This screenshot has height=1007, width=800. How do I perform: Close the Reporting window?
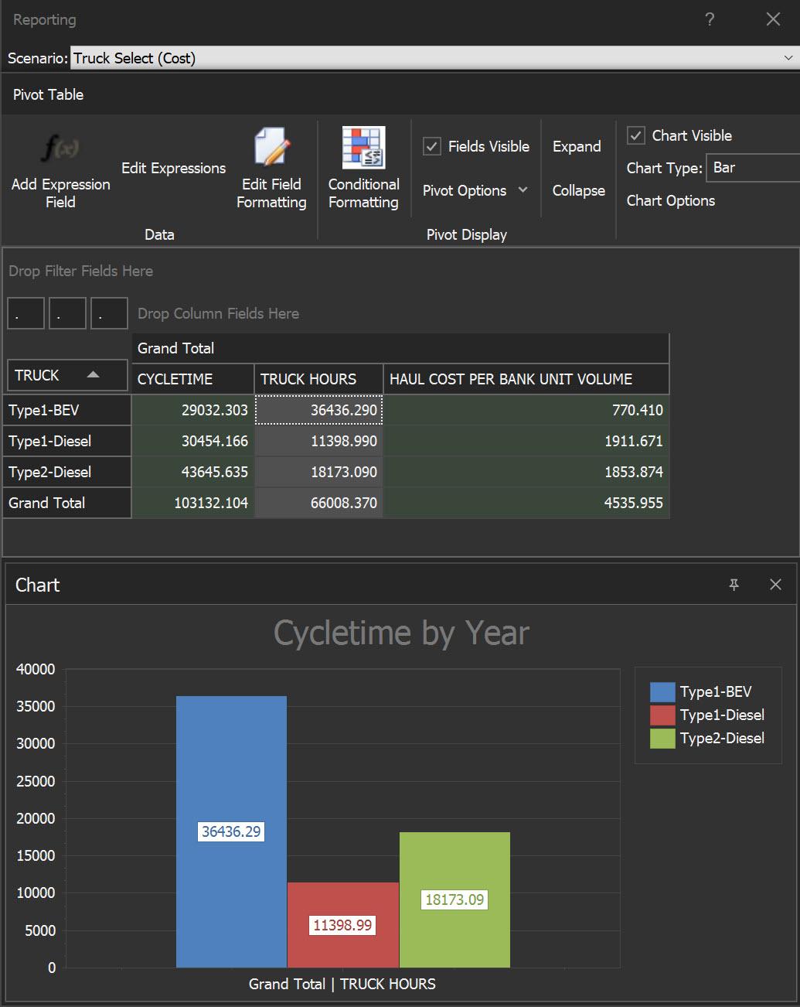(x=773, y=19)
